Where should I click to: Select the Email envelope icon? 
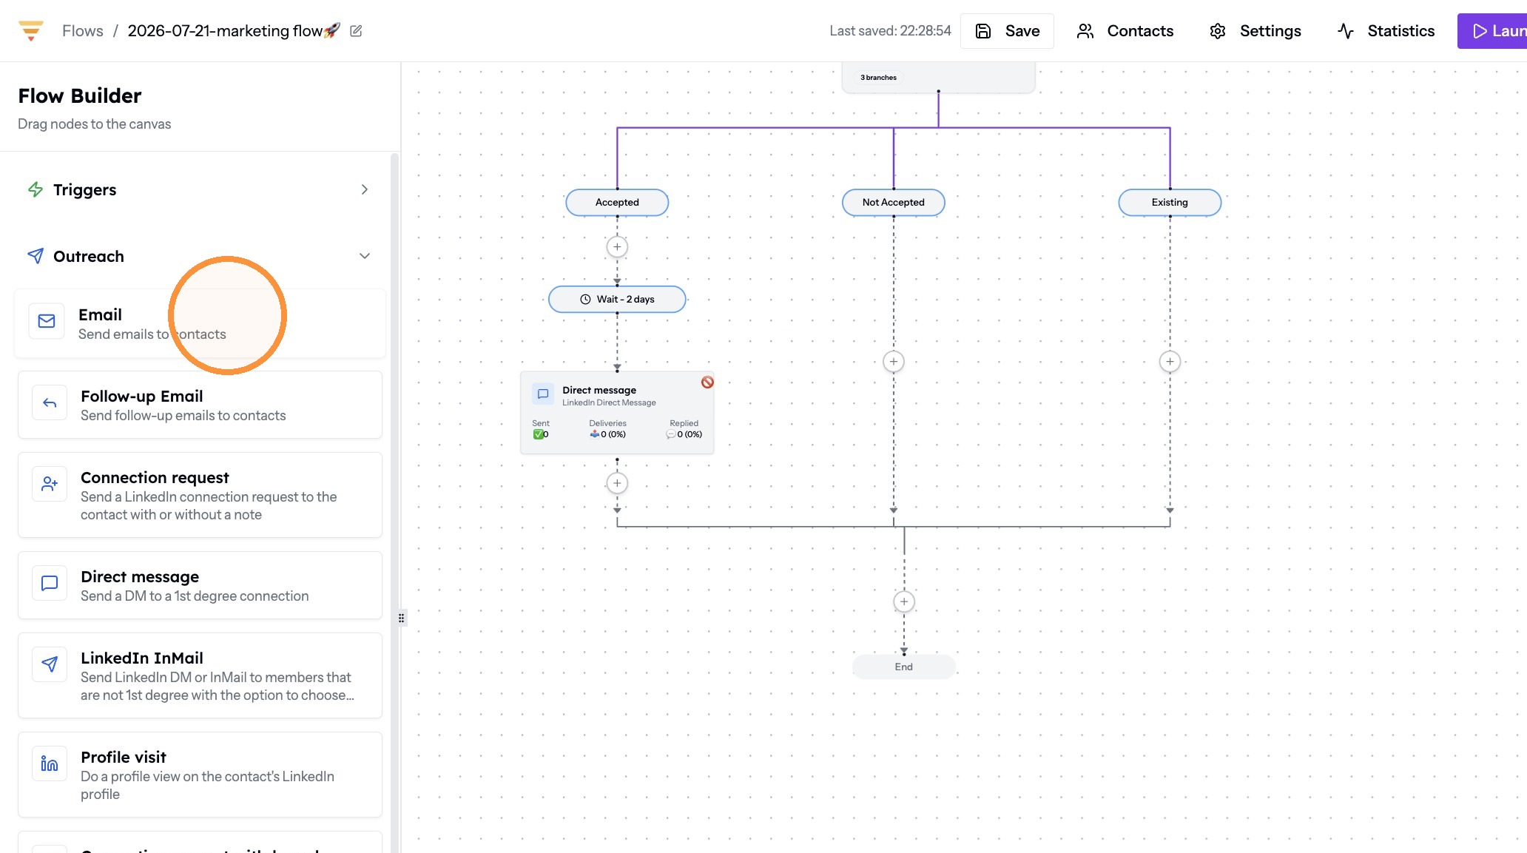click(x=47, y=321)
